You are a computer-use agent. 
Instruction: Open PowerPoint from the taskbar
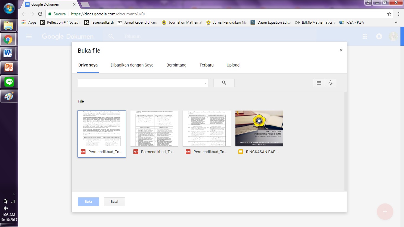(9, 68)
